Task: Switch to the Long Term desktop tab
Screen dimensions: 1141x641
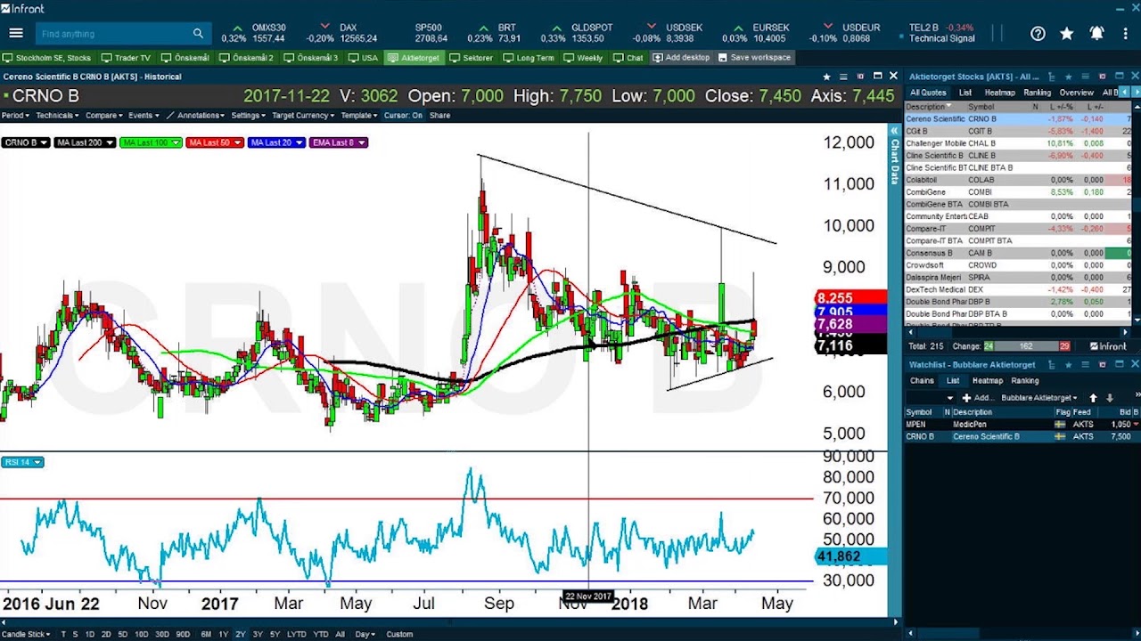Action: coord(529,58)
